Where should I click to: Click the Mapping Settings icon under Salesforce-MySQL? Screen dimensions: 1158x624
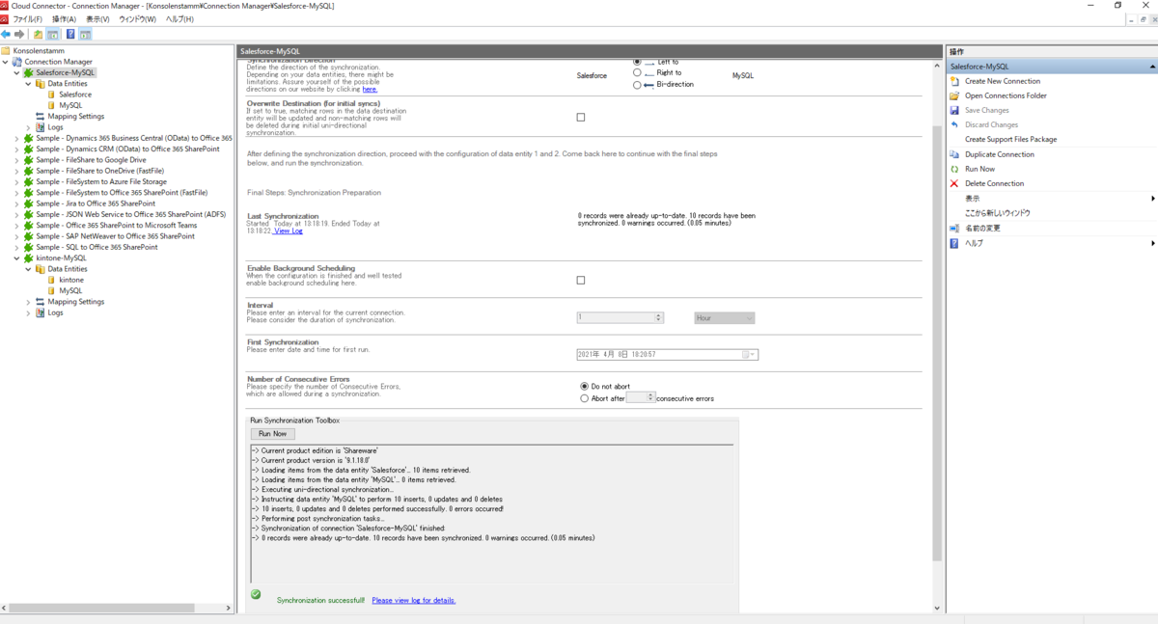pos(41,117)
